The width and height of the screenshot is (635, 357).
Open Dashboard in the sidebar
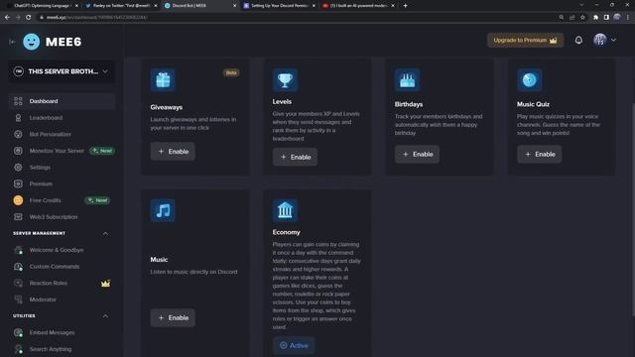(62, 101)
